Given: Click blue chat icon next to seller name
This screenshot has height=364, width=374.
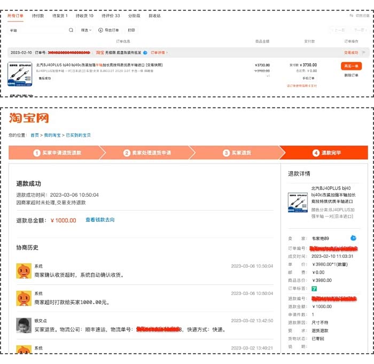Looking at the screenshot, I should (x=353, y=238).
